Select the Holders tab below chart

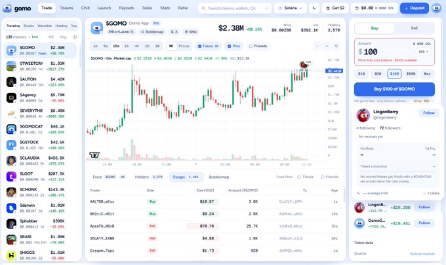pos(149,177)
